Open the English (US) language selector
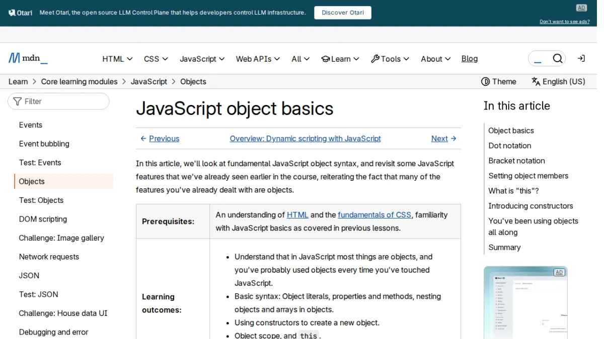The image size is (604, 339). coord(558,81)
